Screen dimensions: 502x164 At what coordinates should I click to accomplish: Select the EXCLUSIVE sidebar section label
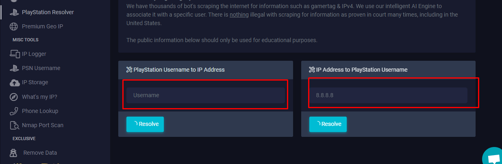pos(24,138)
